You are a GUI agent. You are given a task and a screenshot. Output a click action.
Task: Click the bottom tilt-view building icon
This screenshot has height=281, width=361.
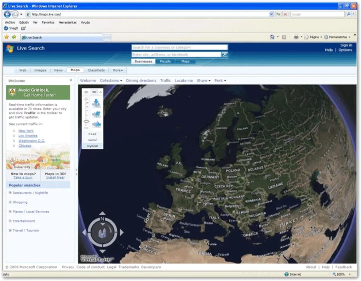pos(97,124)
